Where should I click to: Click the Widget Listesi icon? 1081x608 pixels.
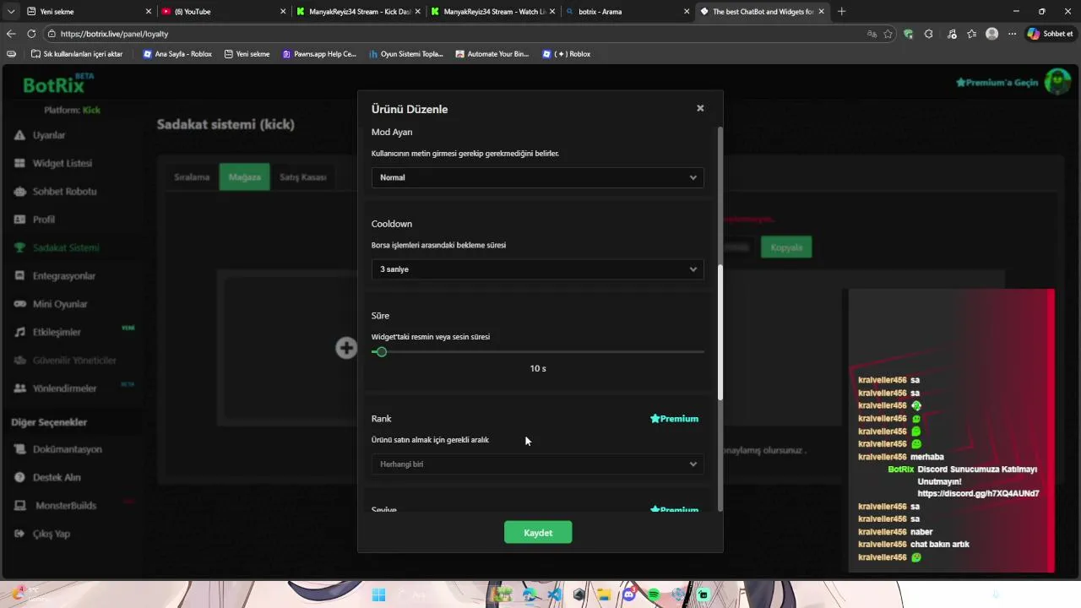coord(19,163)
